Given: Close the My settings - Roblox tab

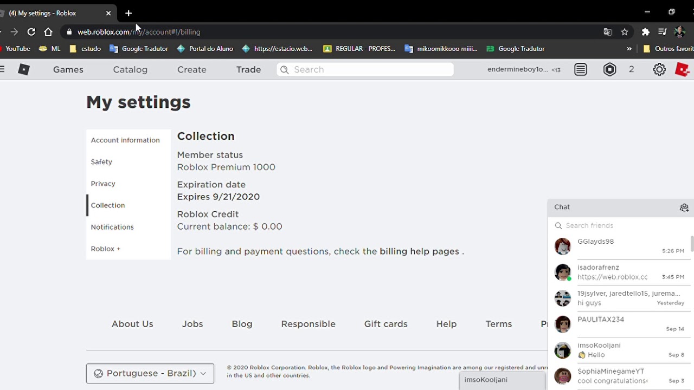Looking at the screenshot, I should pyautogui.click(x=108, y=13).
